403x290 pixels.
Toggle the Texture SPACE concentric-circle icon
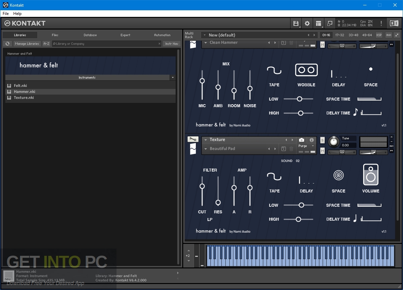tap(339, 175)
